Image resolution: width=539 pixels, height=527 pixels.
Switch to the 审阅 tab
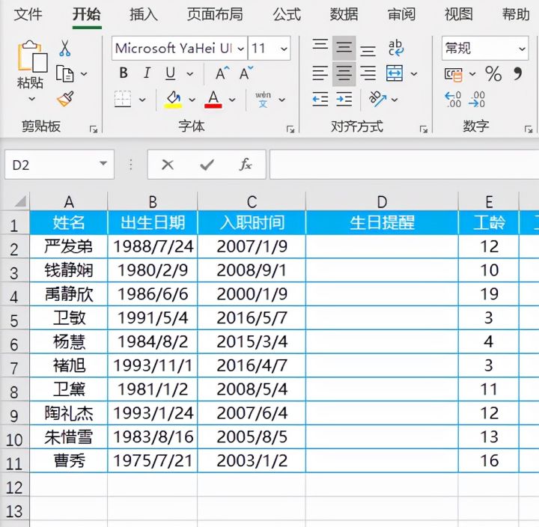pos(401,14)
